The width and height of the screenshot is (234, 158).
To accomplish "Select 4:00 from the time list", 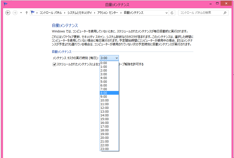I will point(109,78).
